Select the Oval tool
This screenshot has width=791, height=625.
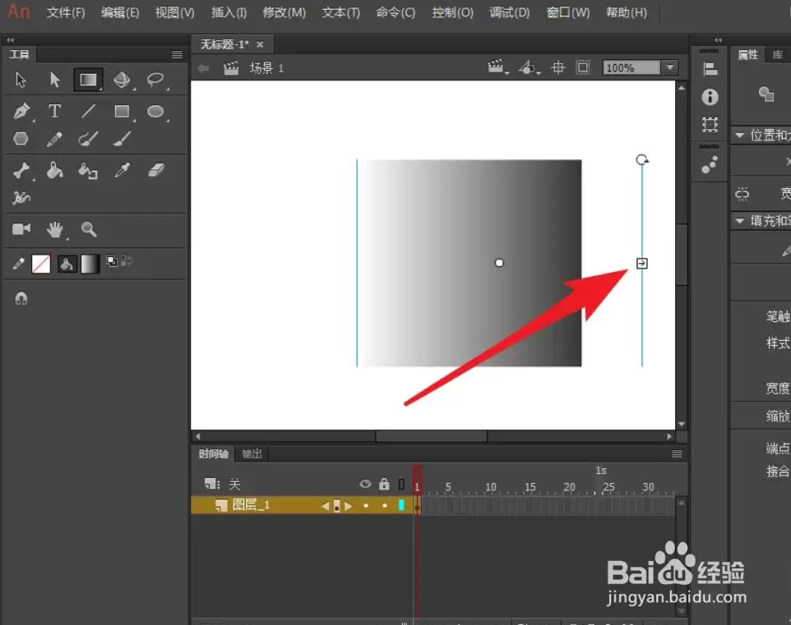155,111
